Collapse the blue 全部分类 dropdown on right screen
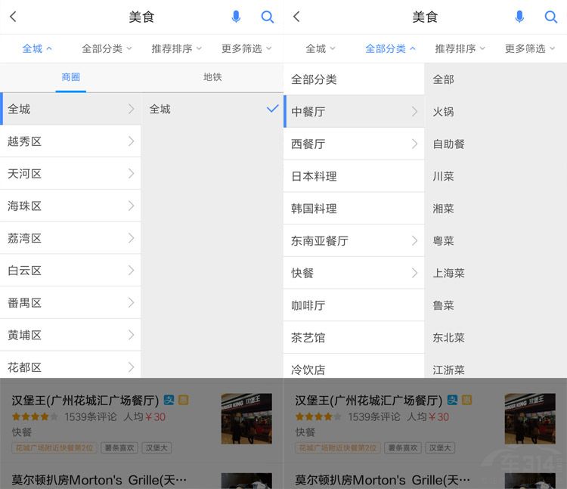 point(390,48)
